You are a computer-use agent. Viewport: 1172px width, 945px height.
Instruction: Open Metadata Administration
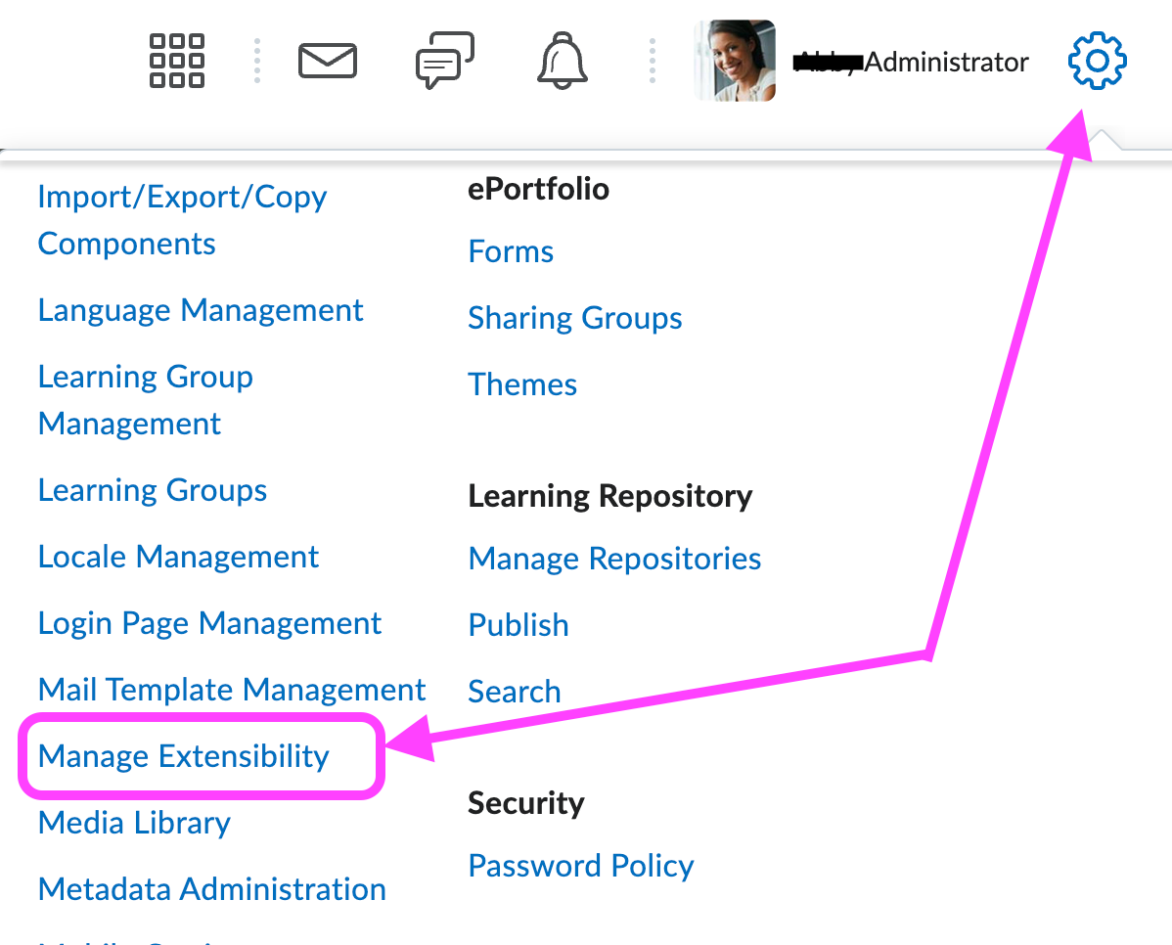(x=211, y=889)
